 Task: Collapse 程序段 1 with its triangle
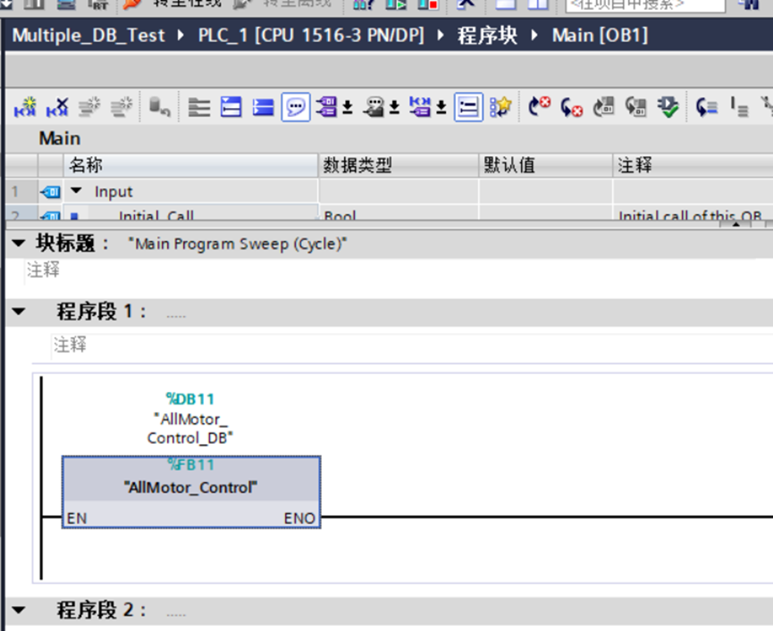tap(18, 311)
